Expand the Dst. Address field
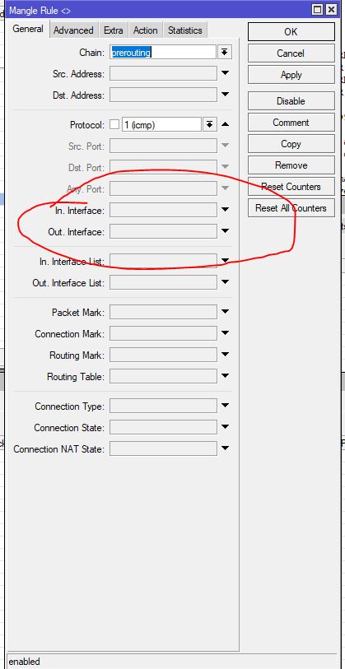The image size is (345, 669). [x=225, y=95]
